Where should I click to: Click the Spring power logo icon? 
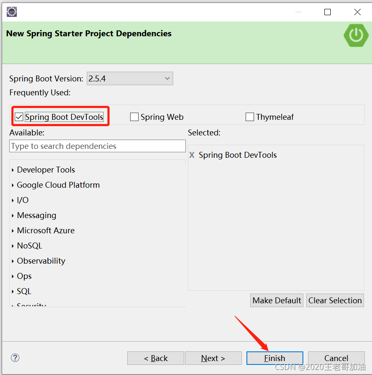tap(356, 35)
